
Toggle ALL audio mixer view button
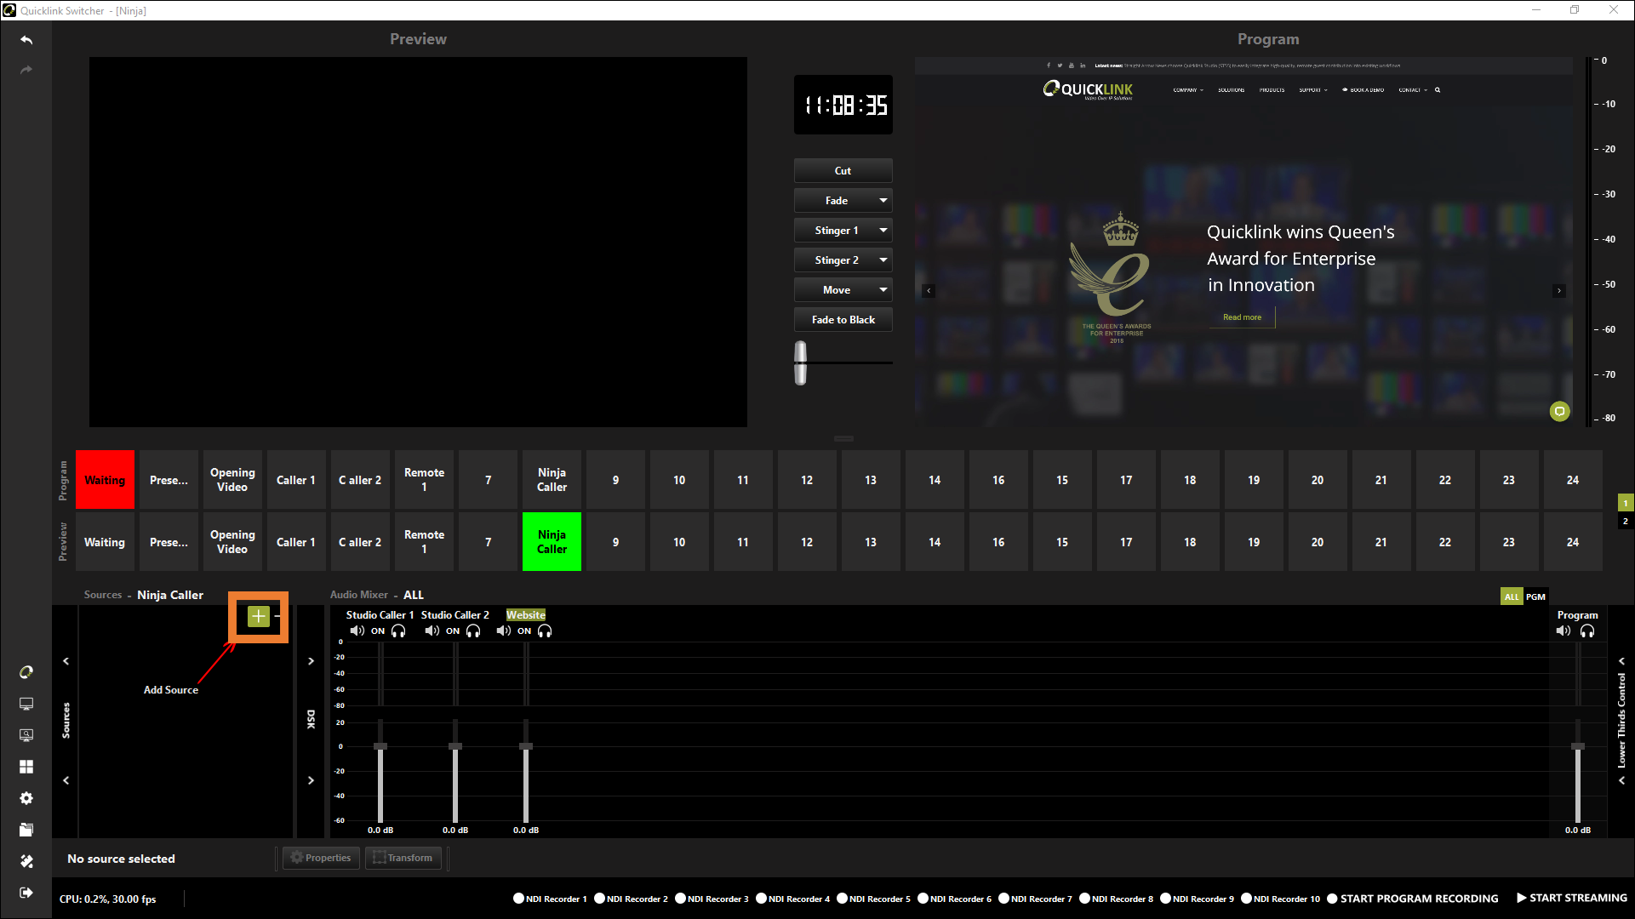tap(1511, 596)
